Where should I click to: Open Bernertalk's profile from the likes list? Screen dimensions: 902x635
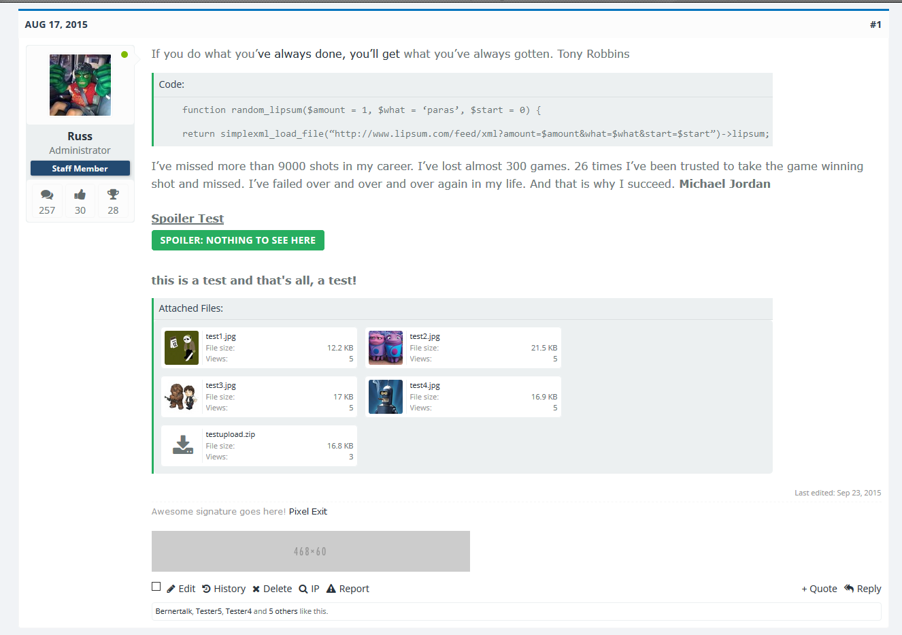point(173,611)
